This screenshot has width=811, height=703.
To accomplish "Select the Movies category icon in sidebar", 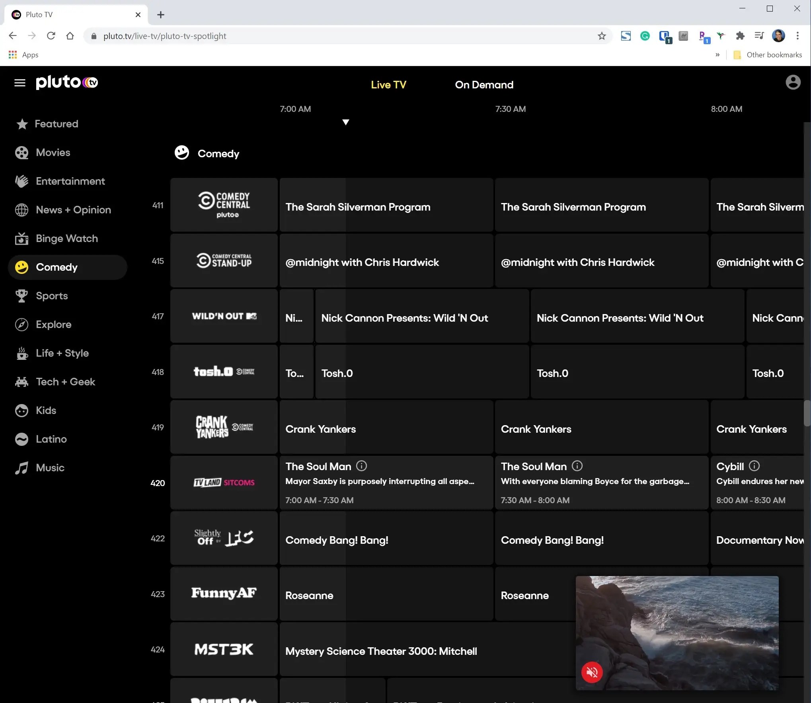I will 22,153.
